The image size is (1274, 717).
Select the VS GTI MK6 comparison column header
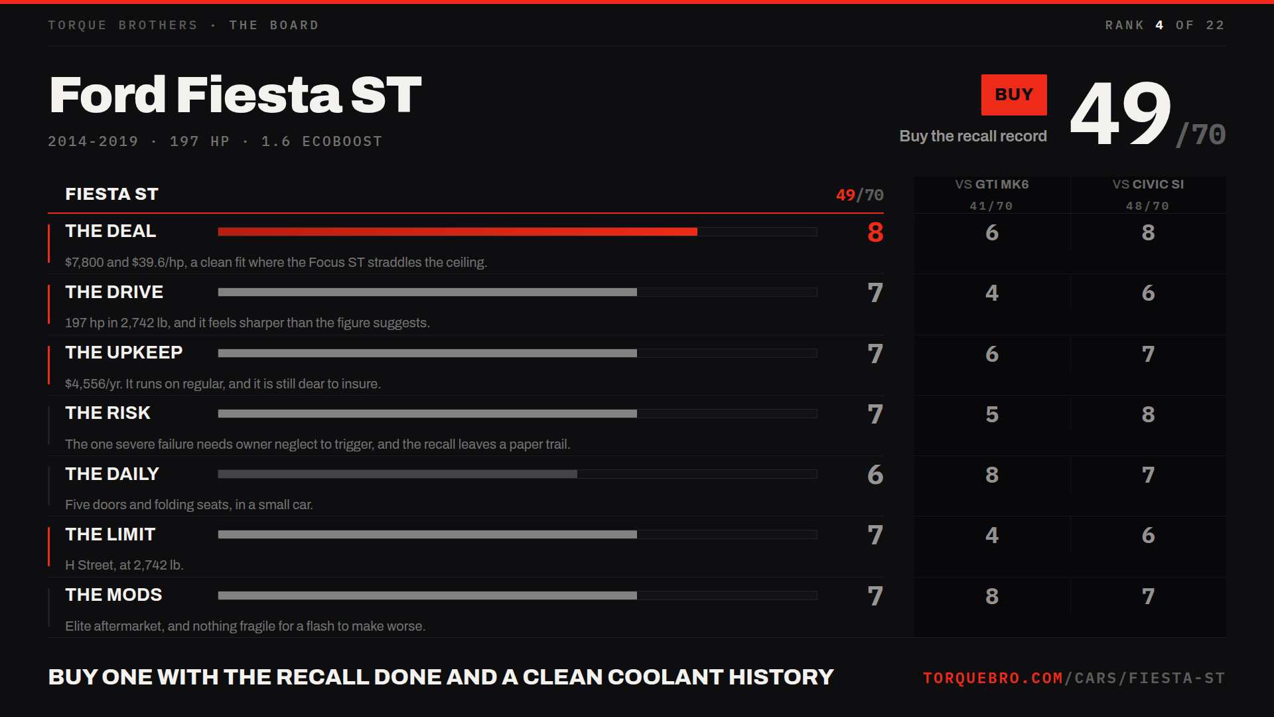[x=992, y=195]
